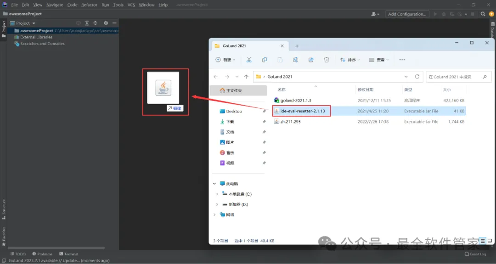The height and width of the screenshot is (264, 496).
Task: Click the tool windows quick-access icon in status bar
Action: point(4,260)
